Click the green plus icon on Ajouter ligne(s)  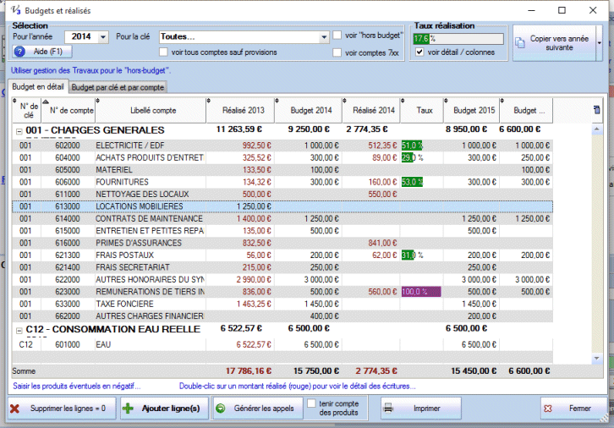click(129, 409)
